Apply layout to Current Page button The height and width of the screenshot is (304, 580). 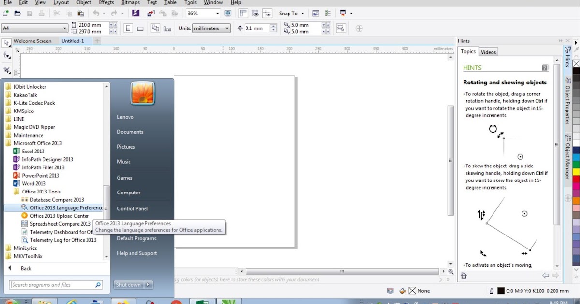pyautogui.click(x=167, y=28)
